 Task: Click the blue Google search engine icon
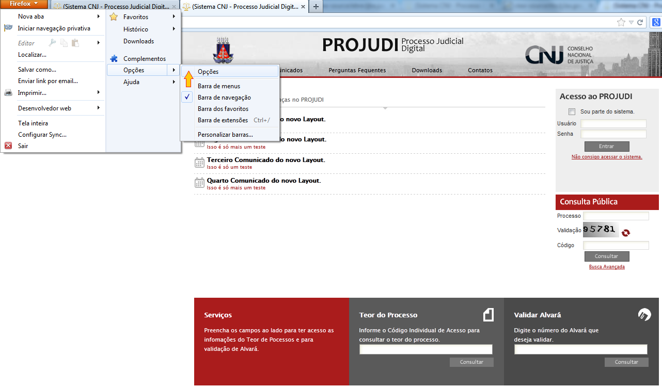[x=656, y=22]
